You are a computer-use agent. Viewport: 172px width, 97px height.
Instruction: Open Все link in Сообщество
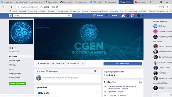tap(140, 82)
